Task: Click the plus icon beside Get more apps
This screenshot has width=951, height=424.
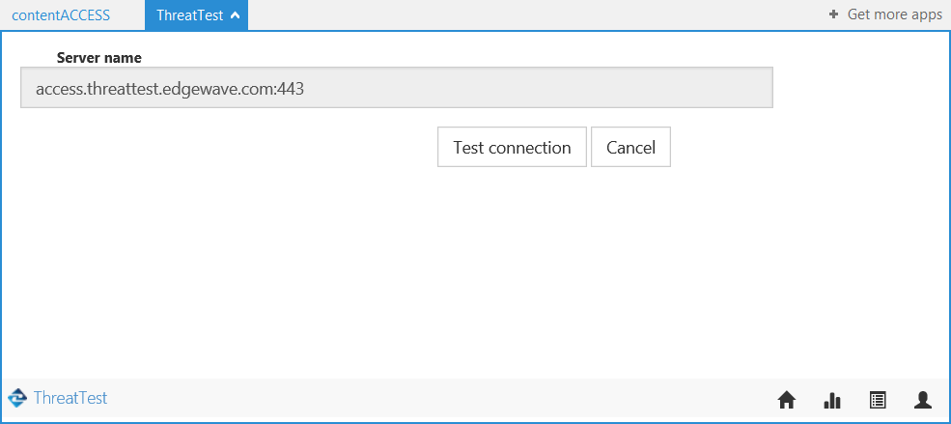Action: (833, 15)
